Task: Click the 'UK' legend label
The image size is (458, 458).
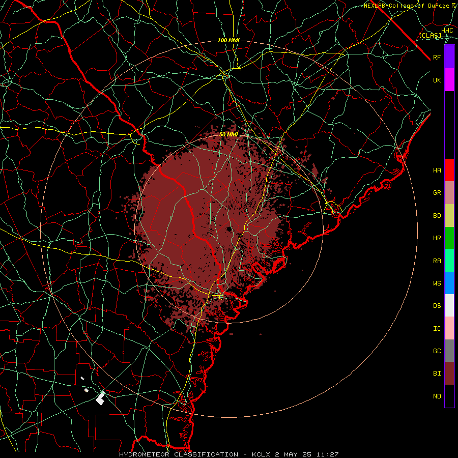Action: click(x=437, y=80)
